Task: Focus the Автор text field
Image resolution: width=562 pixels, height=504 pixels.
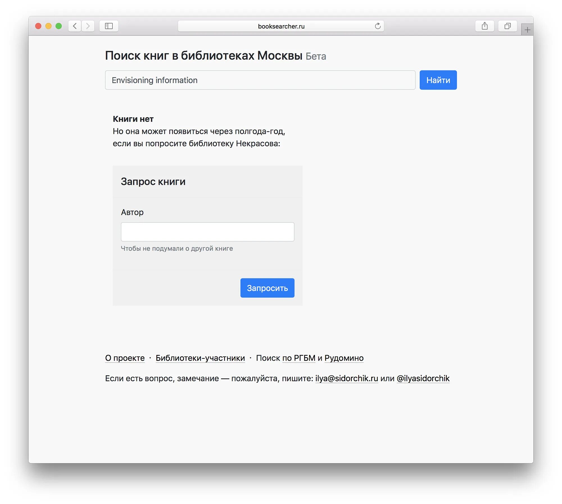Action: click(207, 232)
